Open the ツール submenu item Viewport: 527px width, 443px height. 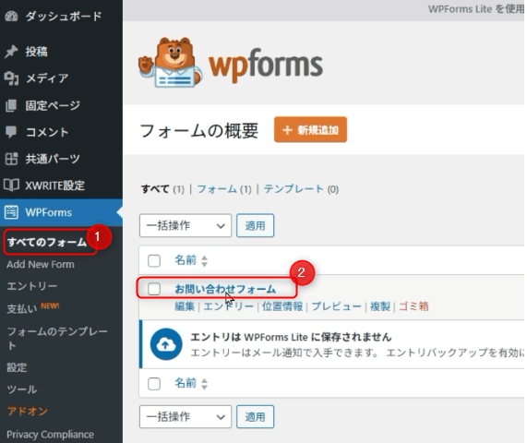22,389
